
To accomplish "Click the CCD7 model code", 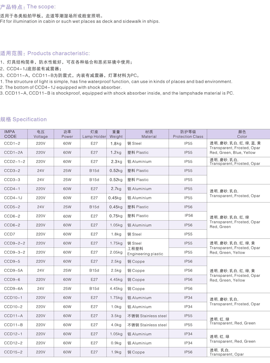I will click(9, 234).
